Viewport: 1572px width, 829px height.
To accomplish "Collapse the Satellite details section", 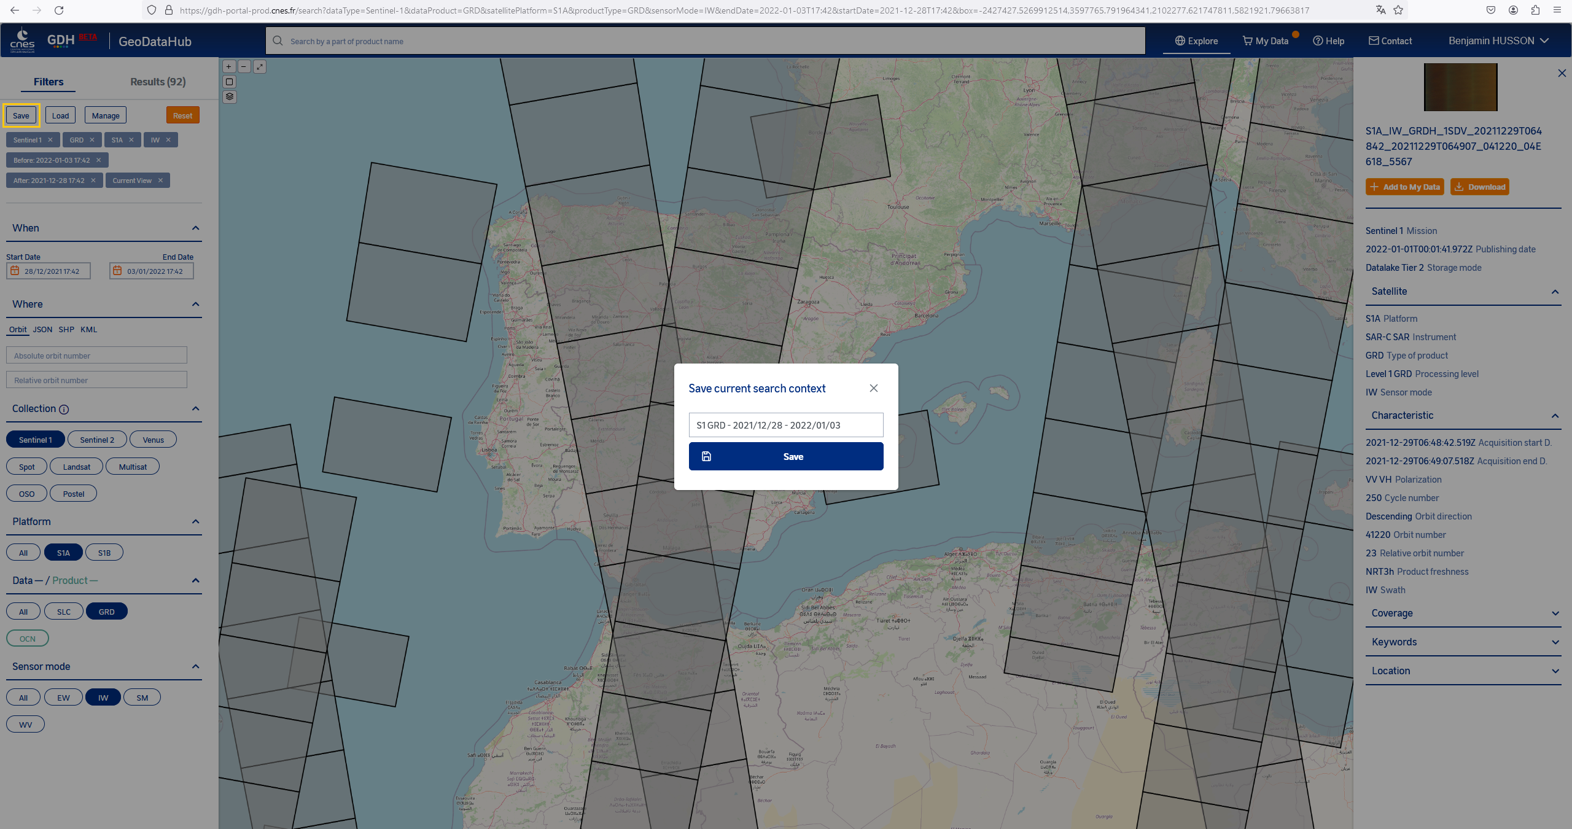I will (x=1555, y=292).
